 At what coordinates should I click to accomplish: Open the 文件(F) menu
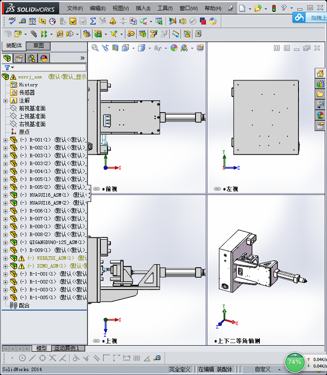[75, 8]
